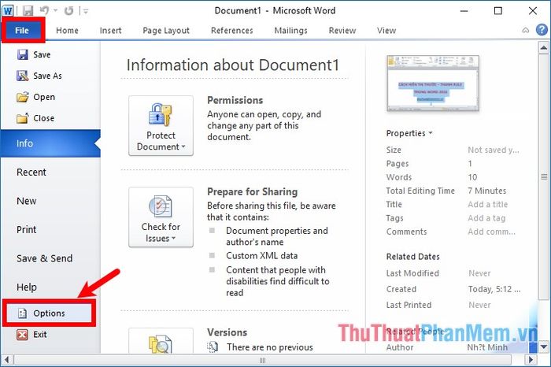
Task: Click the horizontal scrollbar thumb
Action: [x=262, y=360]
